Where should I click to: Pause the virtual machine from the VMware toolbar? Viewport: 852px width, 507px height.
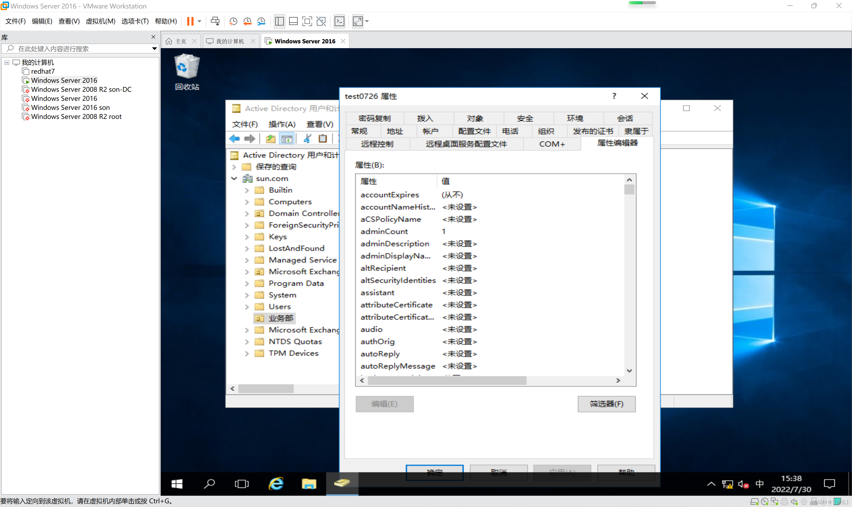(190, 21)
